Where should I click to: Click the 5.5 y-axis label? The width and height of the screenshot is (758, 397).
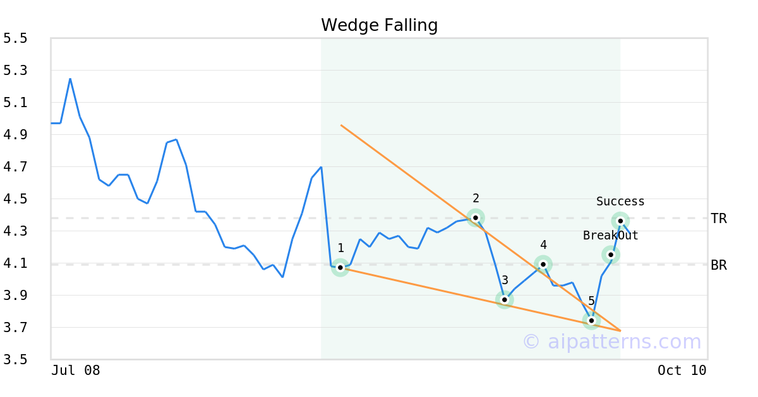click(15, 38)
